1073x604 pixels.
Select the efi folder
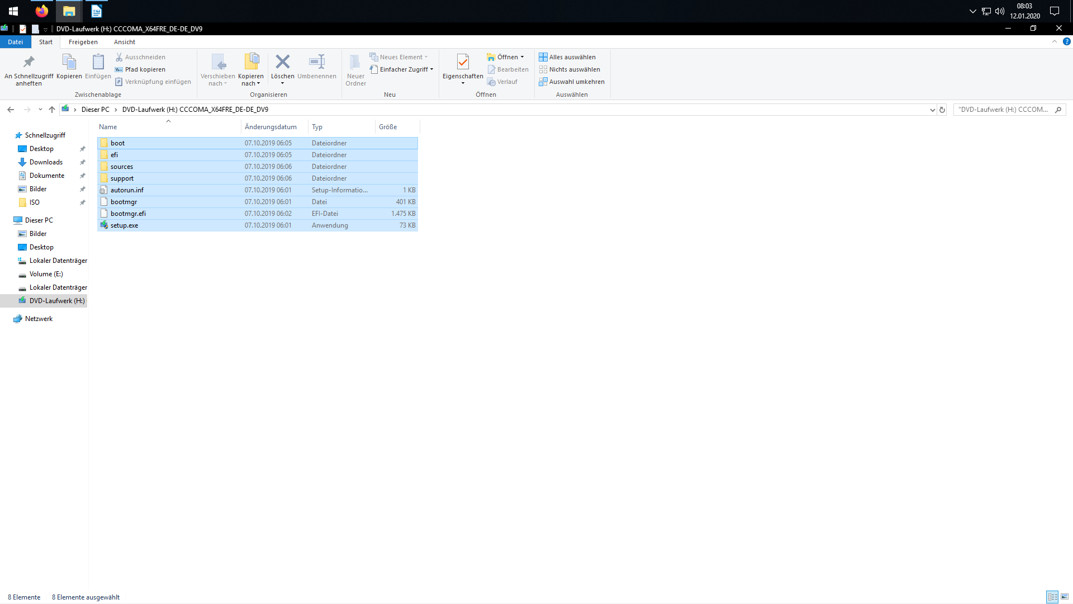pyautogui.click(x=258, y=155)
